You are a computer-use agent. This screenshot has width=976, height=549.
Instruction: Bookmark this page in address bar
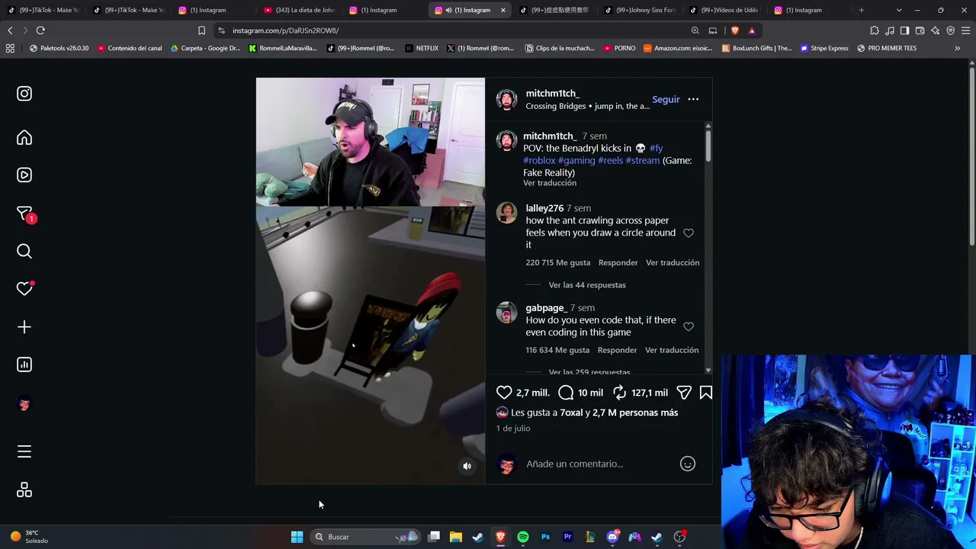coord(201,30)
